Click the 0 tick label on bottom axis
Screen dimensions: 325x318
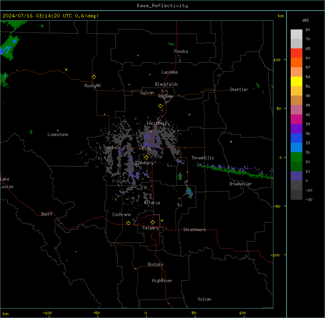click(x=146, y=313)
